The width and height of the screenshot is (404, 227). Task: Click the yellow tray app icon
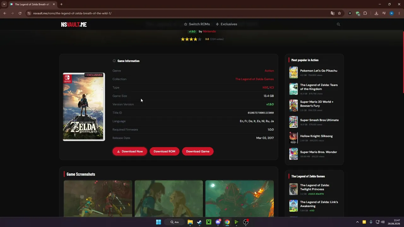[x=364, y=222]
